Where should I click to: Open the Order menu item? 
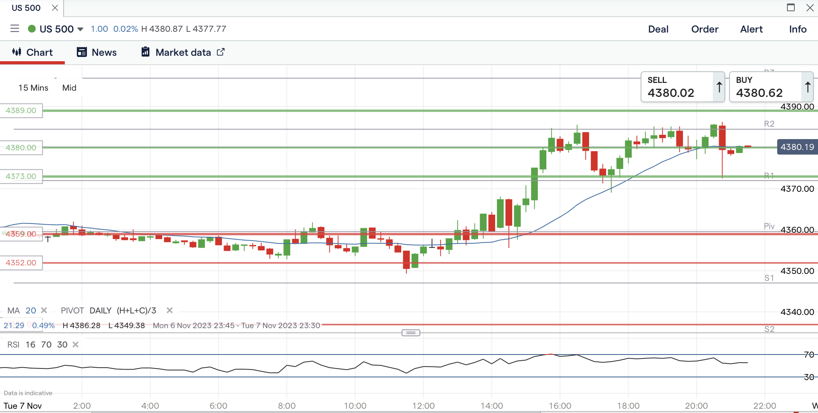(705, 29)
